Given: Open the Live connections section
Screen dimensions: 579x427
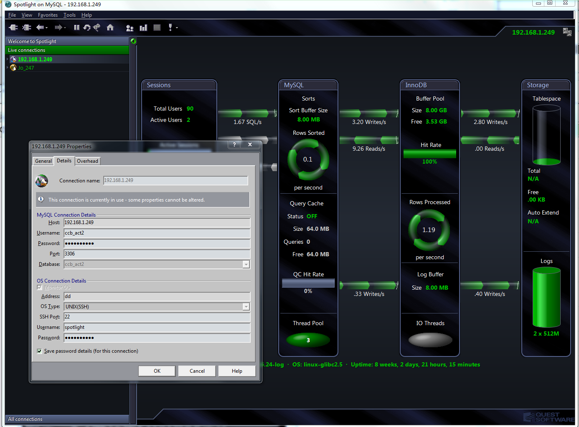Looking at the screenshot, I should [x=67, y=50].
